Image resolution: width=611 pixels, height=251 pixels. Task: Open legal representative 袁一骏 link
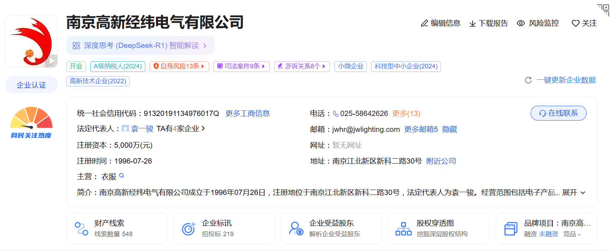(x=142, y=129)
